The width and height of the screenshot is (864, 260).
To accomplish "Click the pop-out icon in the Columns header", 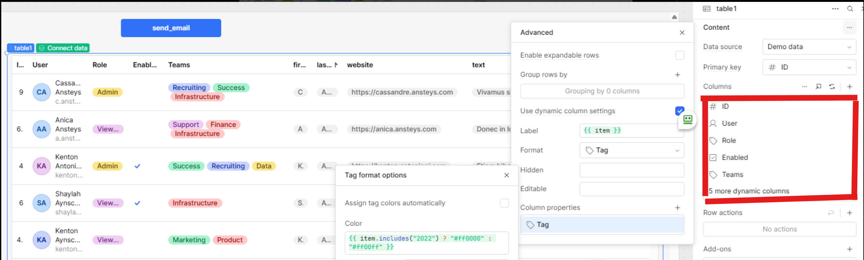I will [818, 86].
